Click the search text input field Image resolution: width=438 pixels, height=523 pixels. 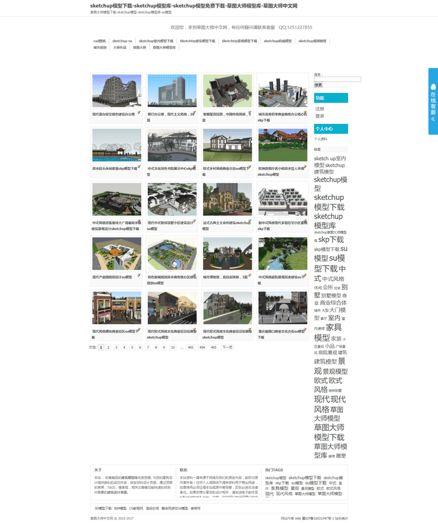click(338, 79)
